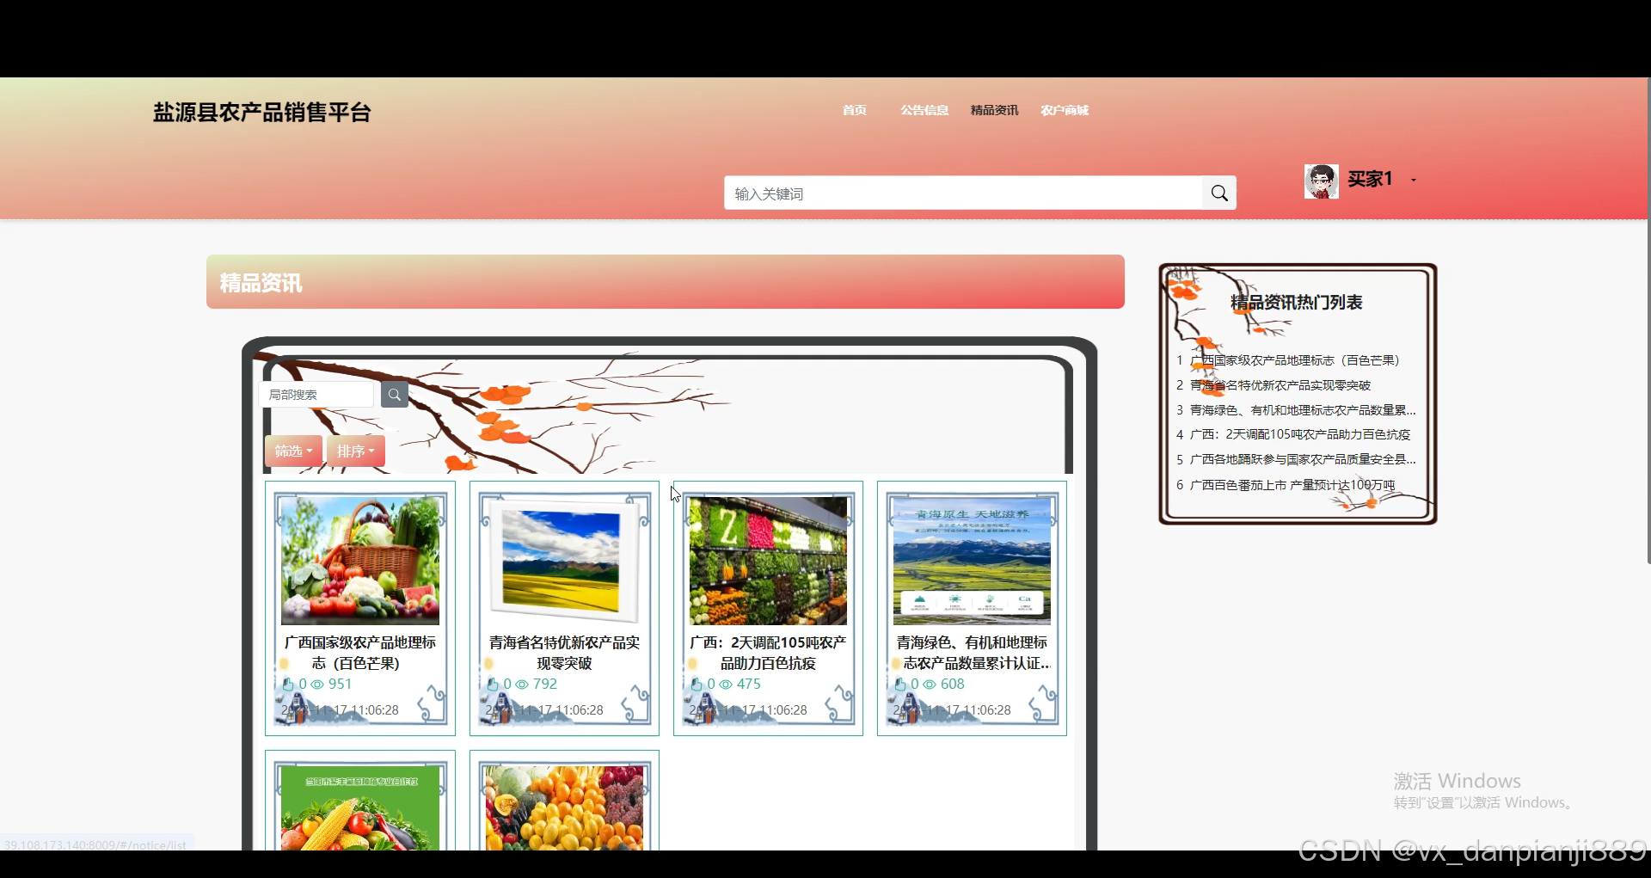The image size is (1651, 878).
Task: Open hot list item 青海省名特优新农产品实现零突破
Action: pyautogui.click(x=1280, y=385)
